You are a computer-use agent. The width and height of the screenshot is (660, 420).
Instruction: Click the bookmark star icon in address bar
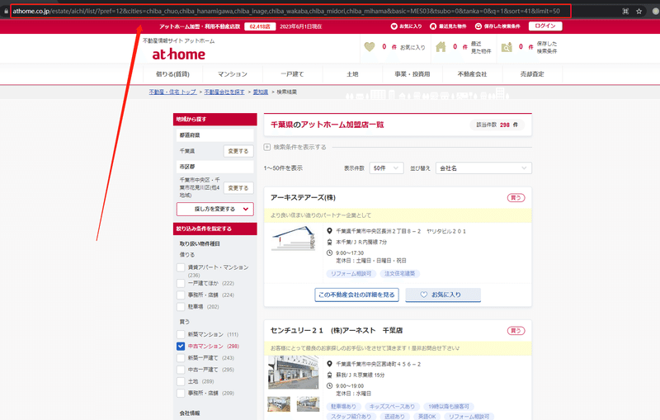coord(639,12)
